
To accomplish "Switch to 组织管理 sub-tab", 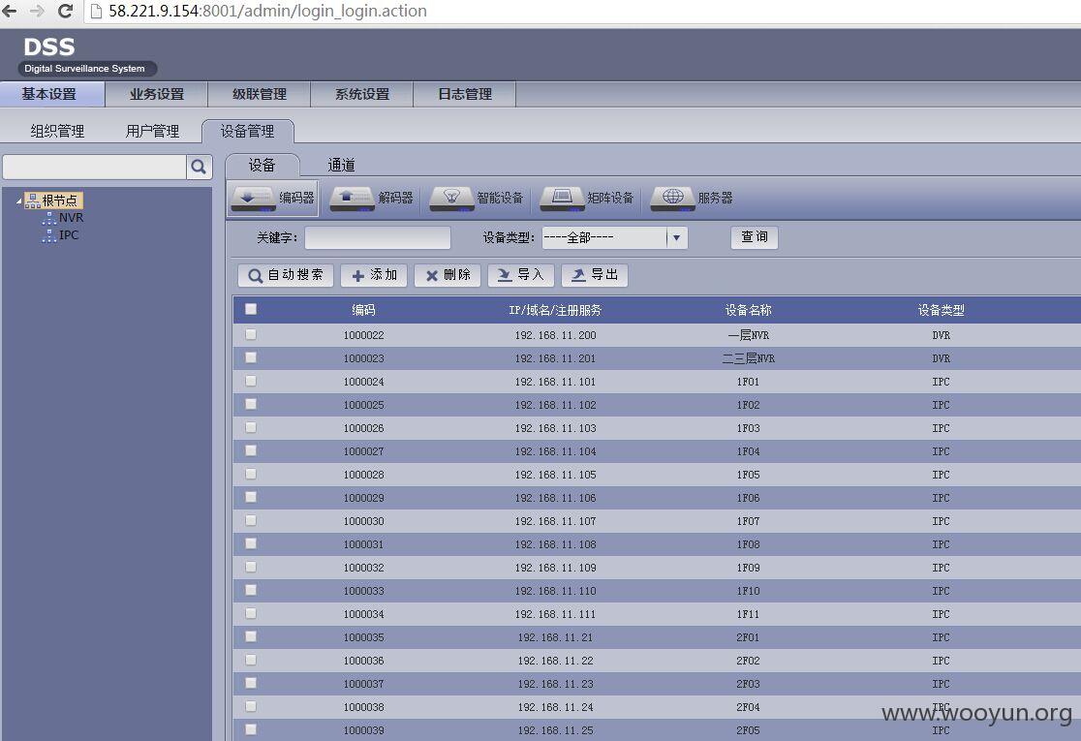I will tap(57, 131).
